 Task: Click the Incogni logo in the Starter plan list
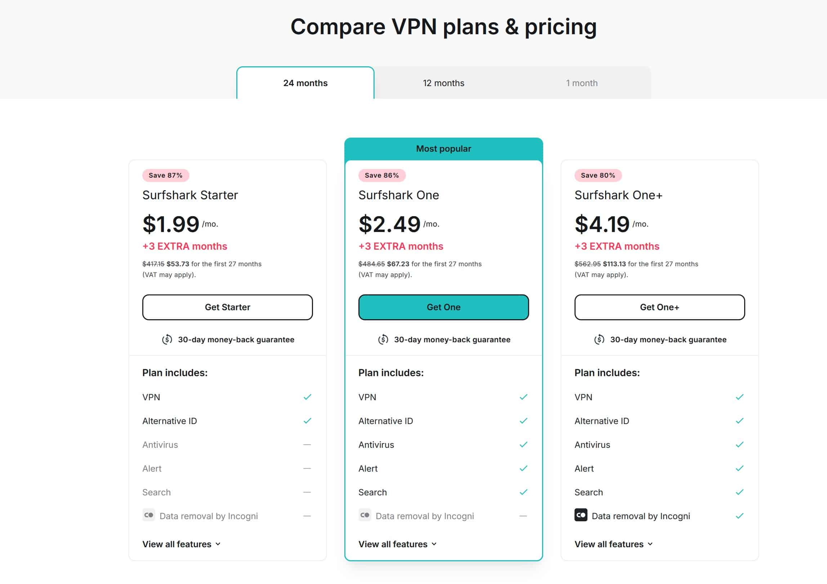click(x=149, y=515)
